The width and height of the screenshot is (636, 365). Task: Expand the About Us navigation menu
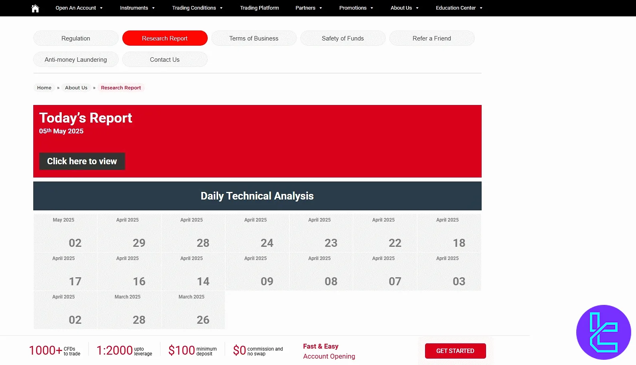(405, 8)
